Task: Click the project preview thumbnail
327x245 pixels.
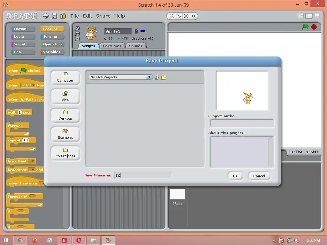Action: 242,91
